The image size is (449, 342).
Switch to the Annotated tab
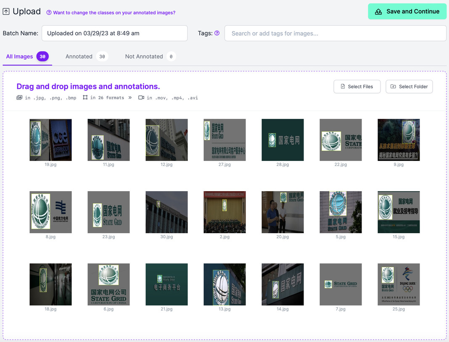pyautogui.click(x=79, y=56)
